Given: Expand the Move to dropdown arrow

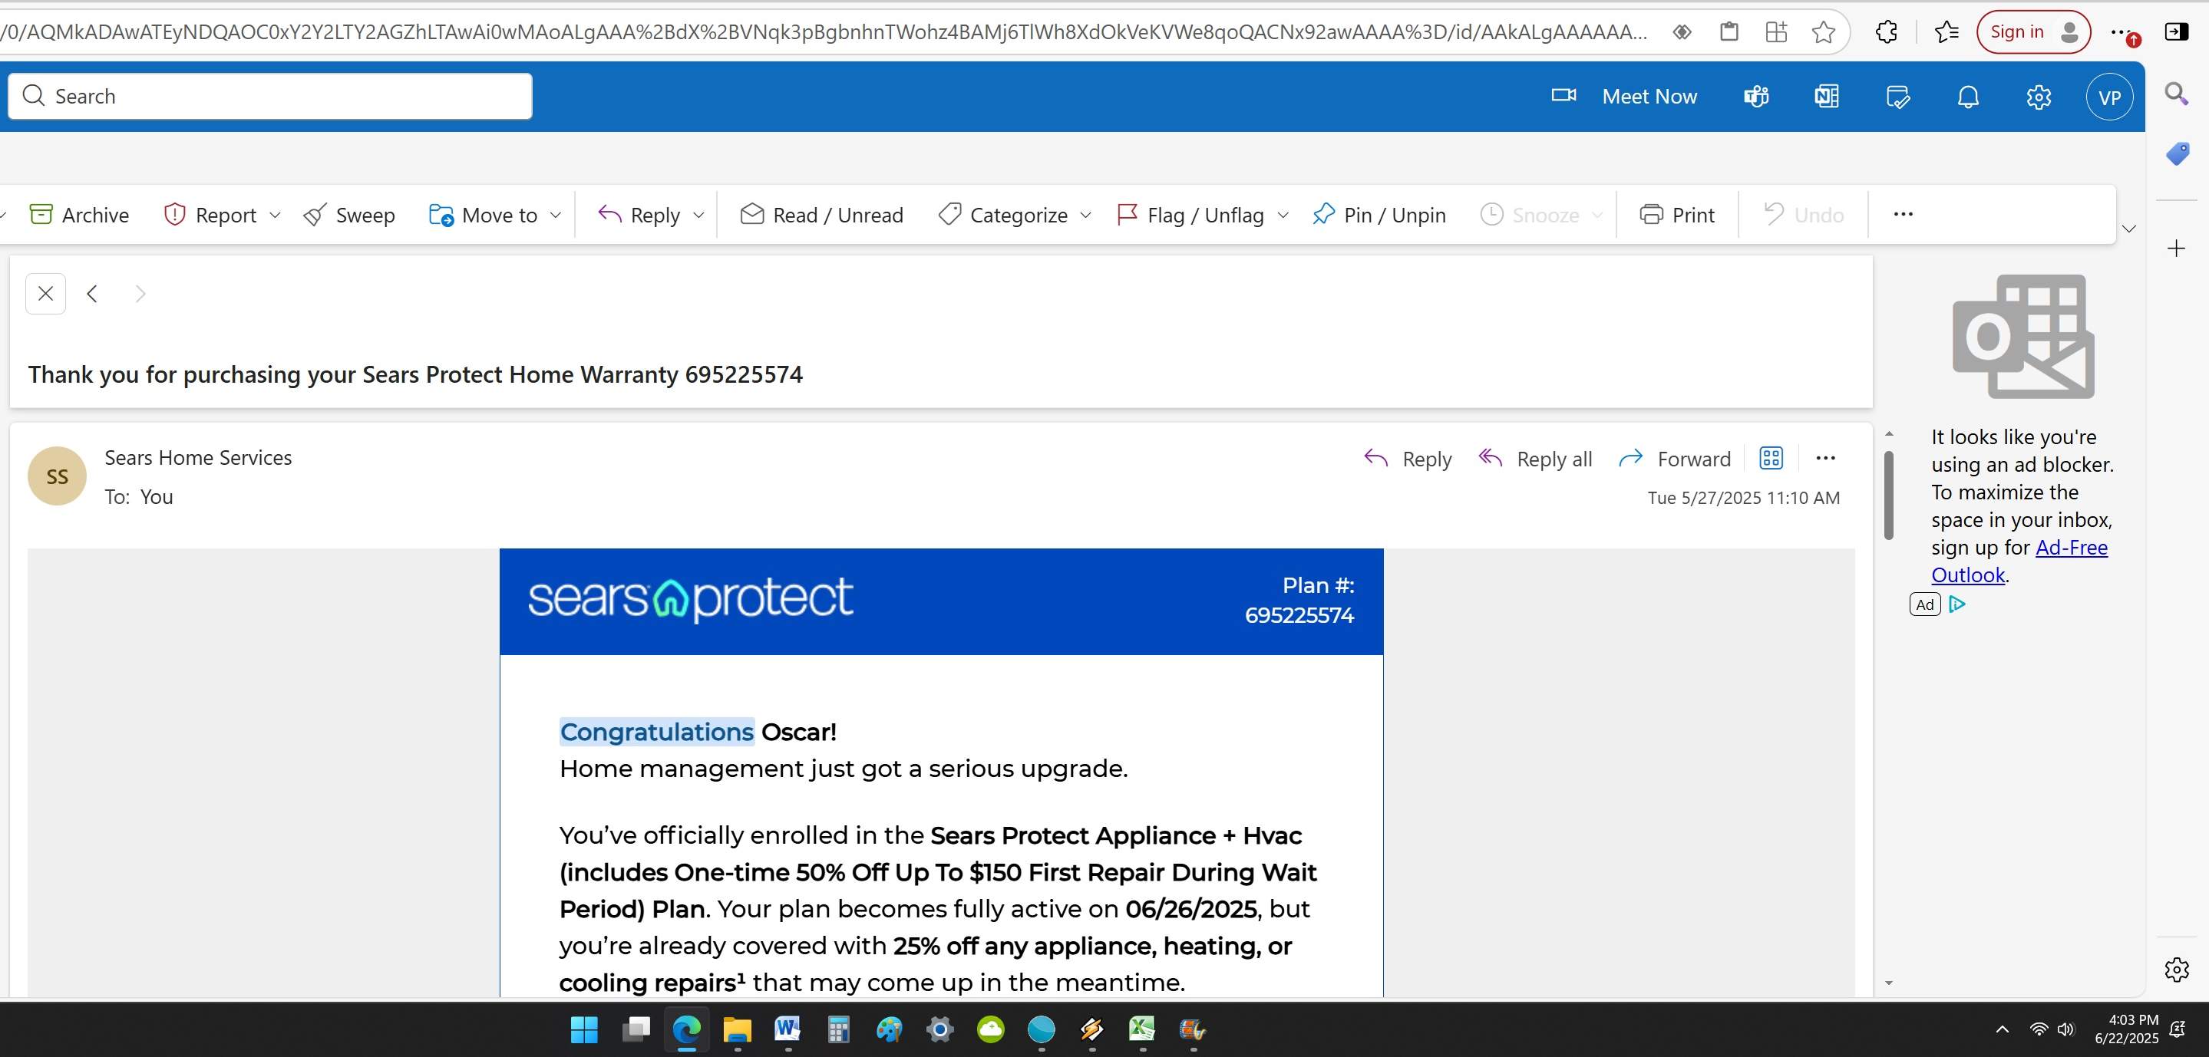Looking at the screenshot, I should [x=555, y=216].
